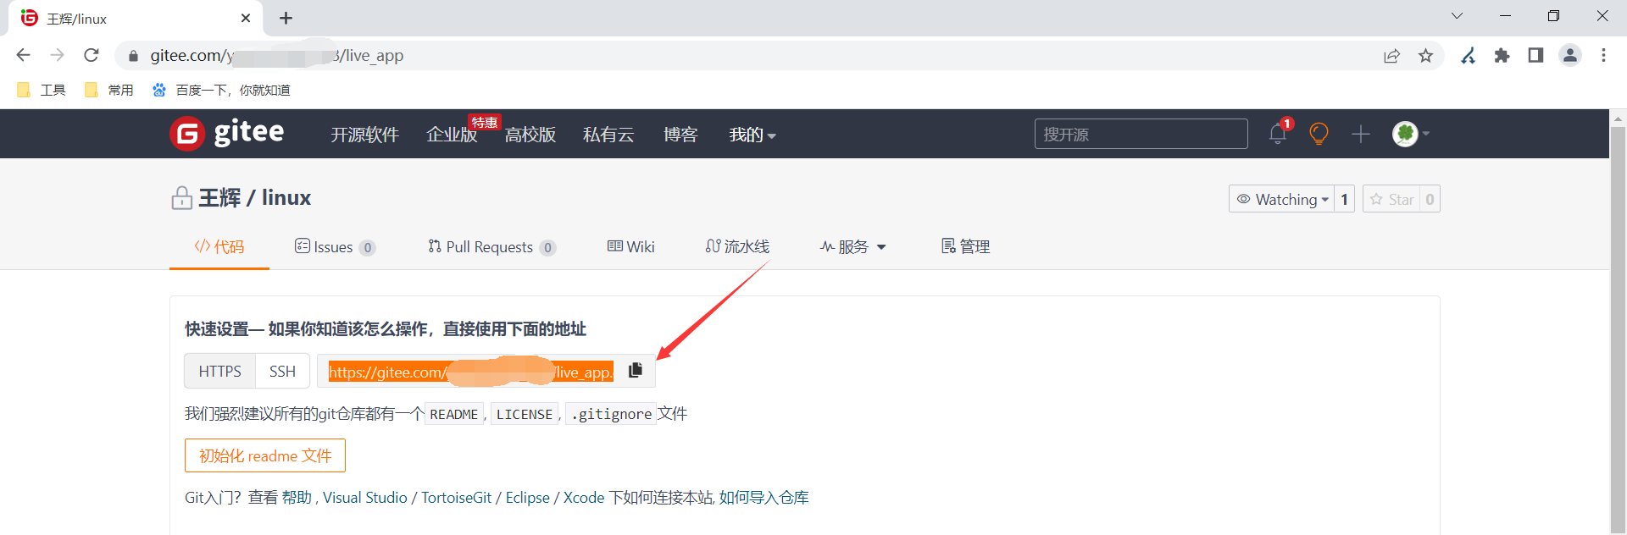This screenshot has width=1627, height=535.
Task: Open user avatar menu
Action: 1411,134
